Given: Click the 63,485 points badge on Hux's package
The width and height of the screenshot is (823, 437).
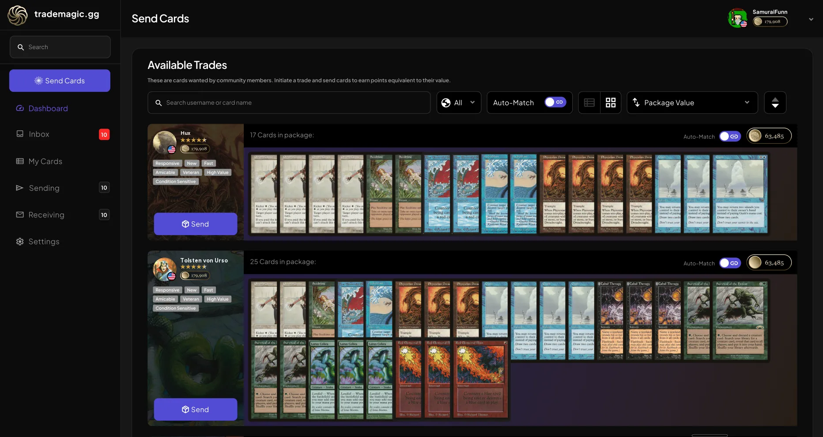Looking at the screenshot, I should click(x=769, y=136).
